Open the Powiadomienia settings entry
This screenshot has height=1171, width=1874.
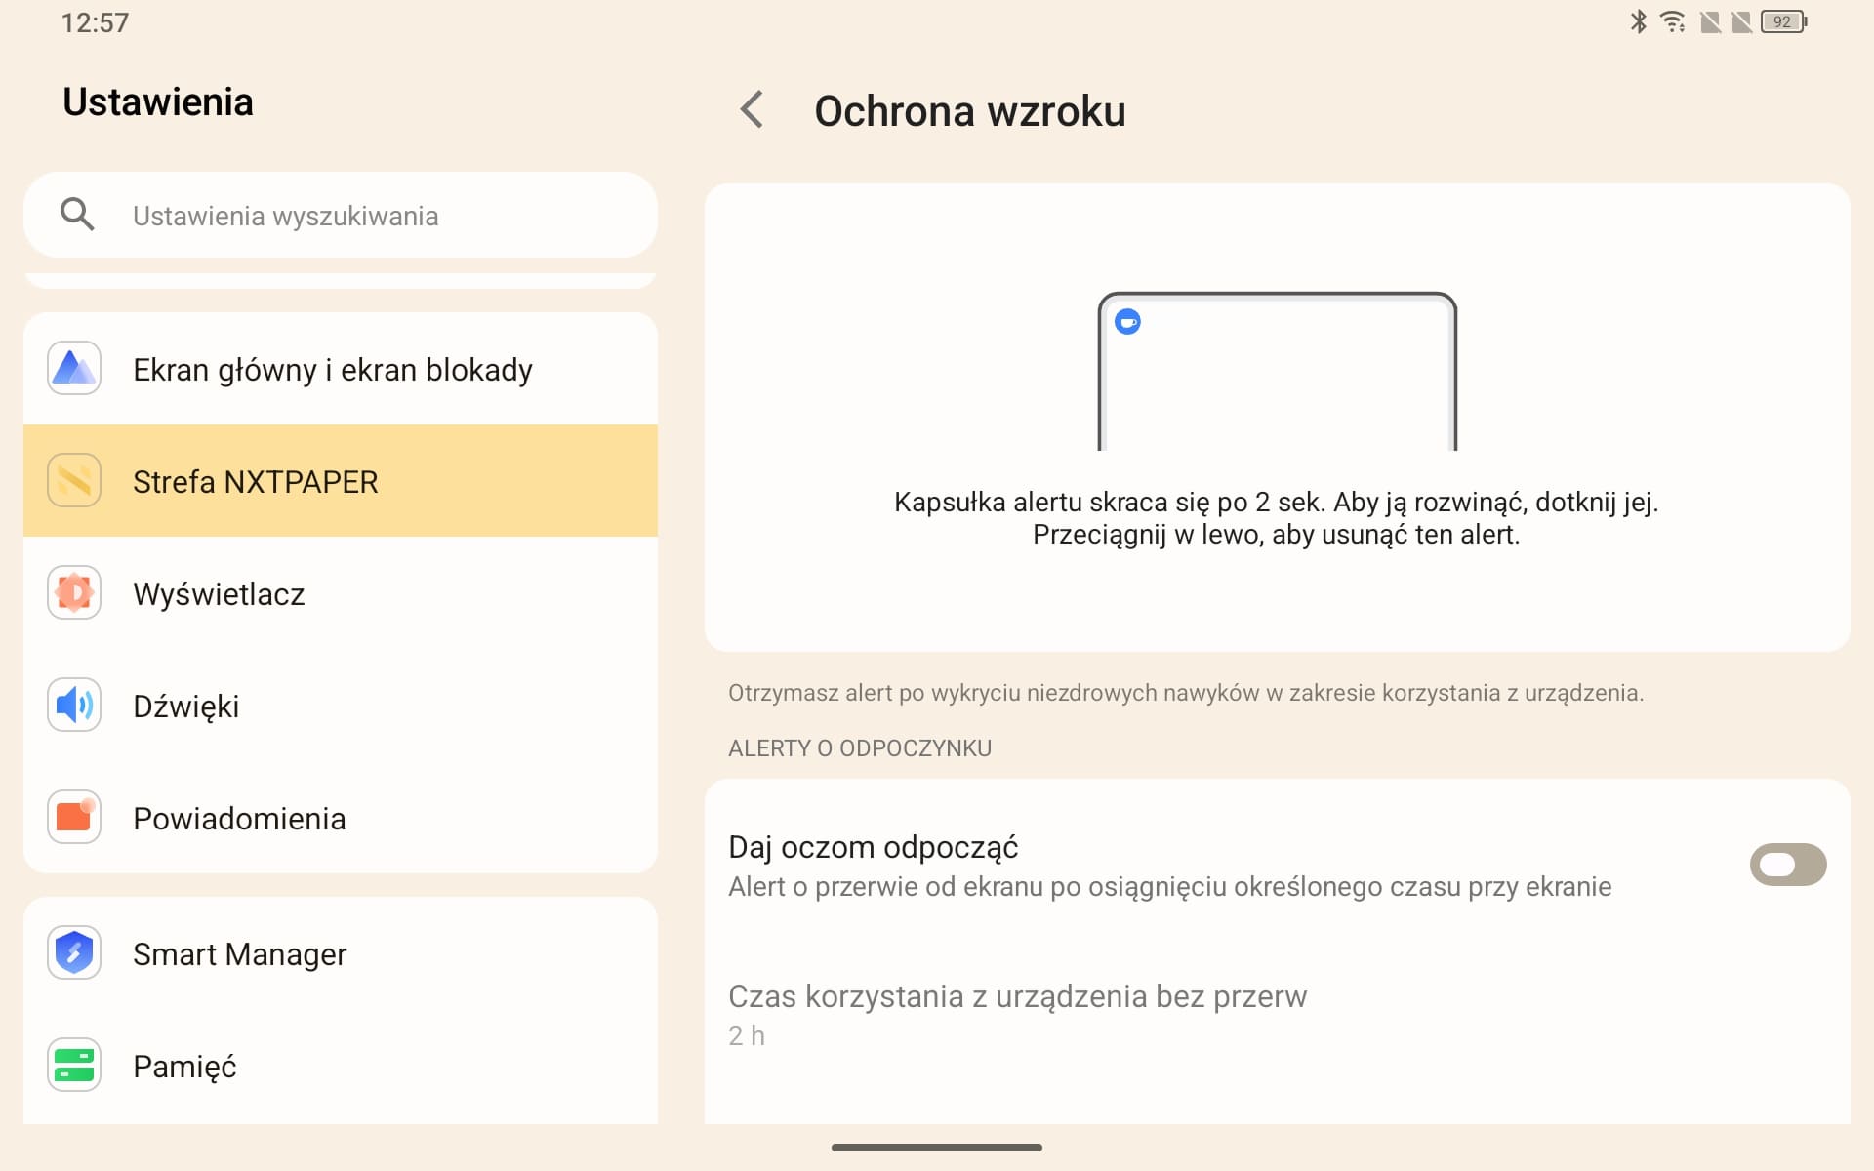[341, 818]
